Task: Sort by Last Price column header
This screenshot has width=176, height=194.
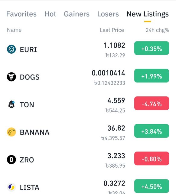Action: tap(112, 30)
